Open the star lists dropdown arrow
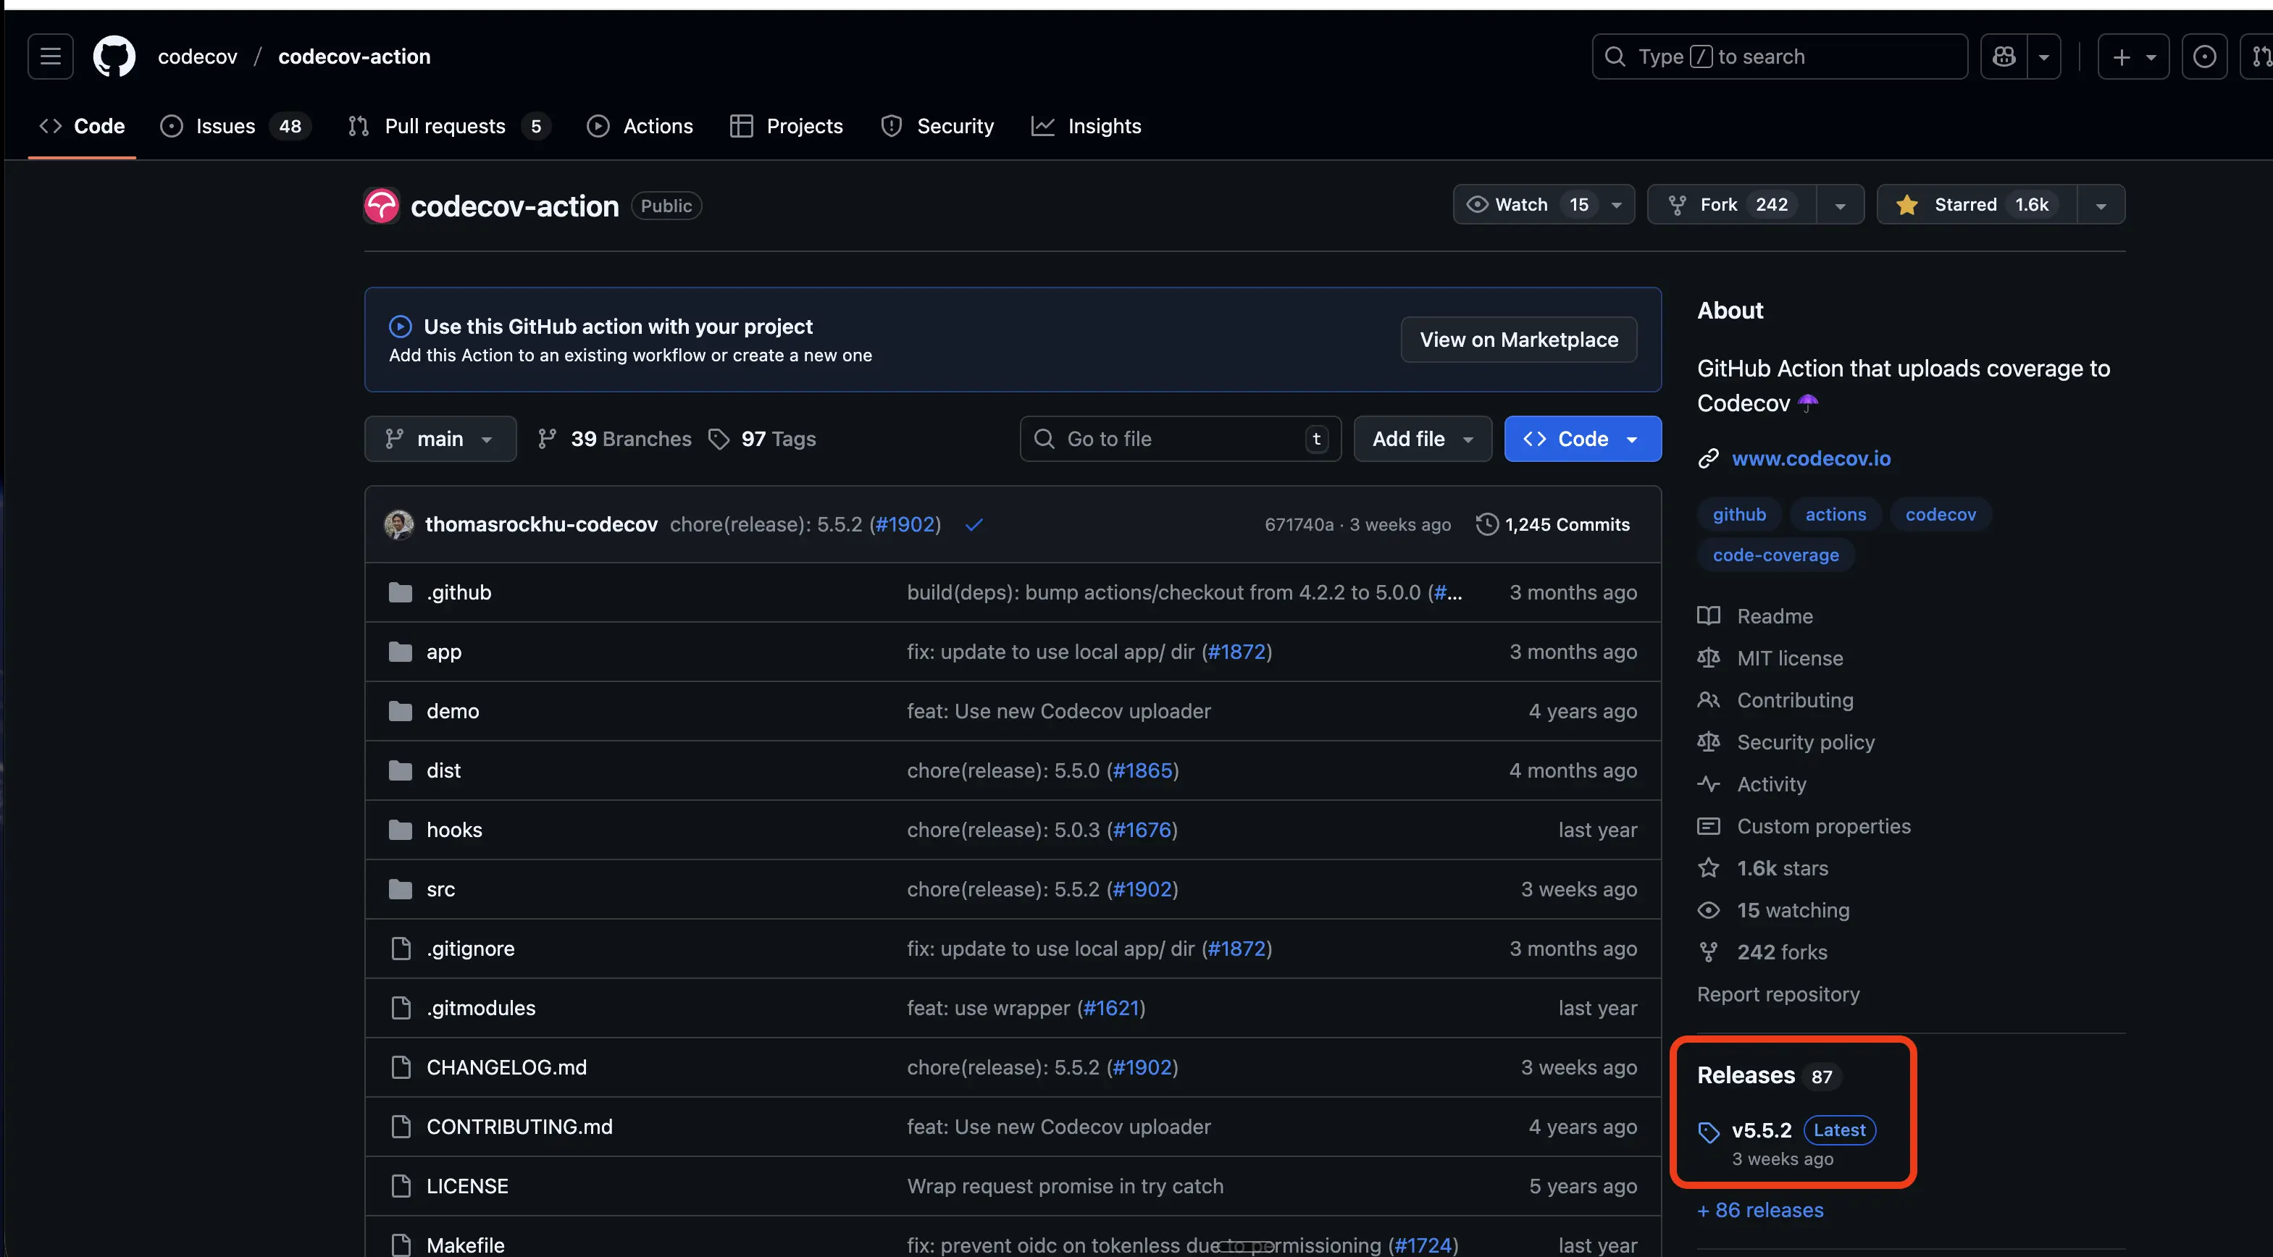This screenshot has height=1257, width=2273. 2101,205
